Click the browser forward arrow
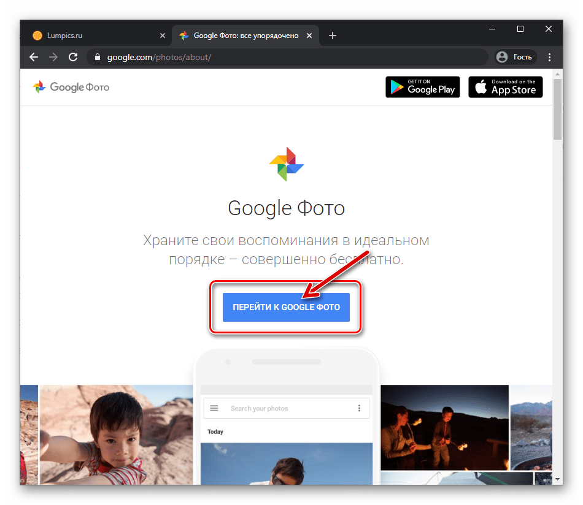 [x=53, y=57]
